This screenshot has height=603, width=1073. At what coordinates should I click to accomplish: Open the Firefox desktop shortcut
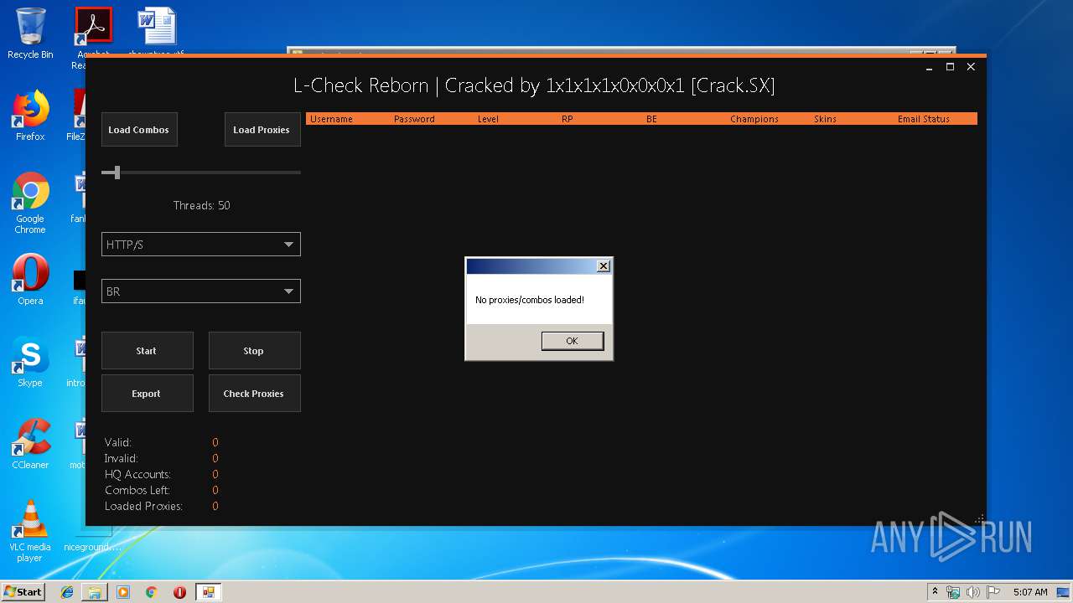click(30, 116)
